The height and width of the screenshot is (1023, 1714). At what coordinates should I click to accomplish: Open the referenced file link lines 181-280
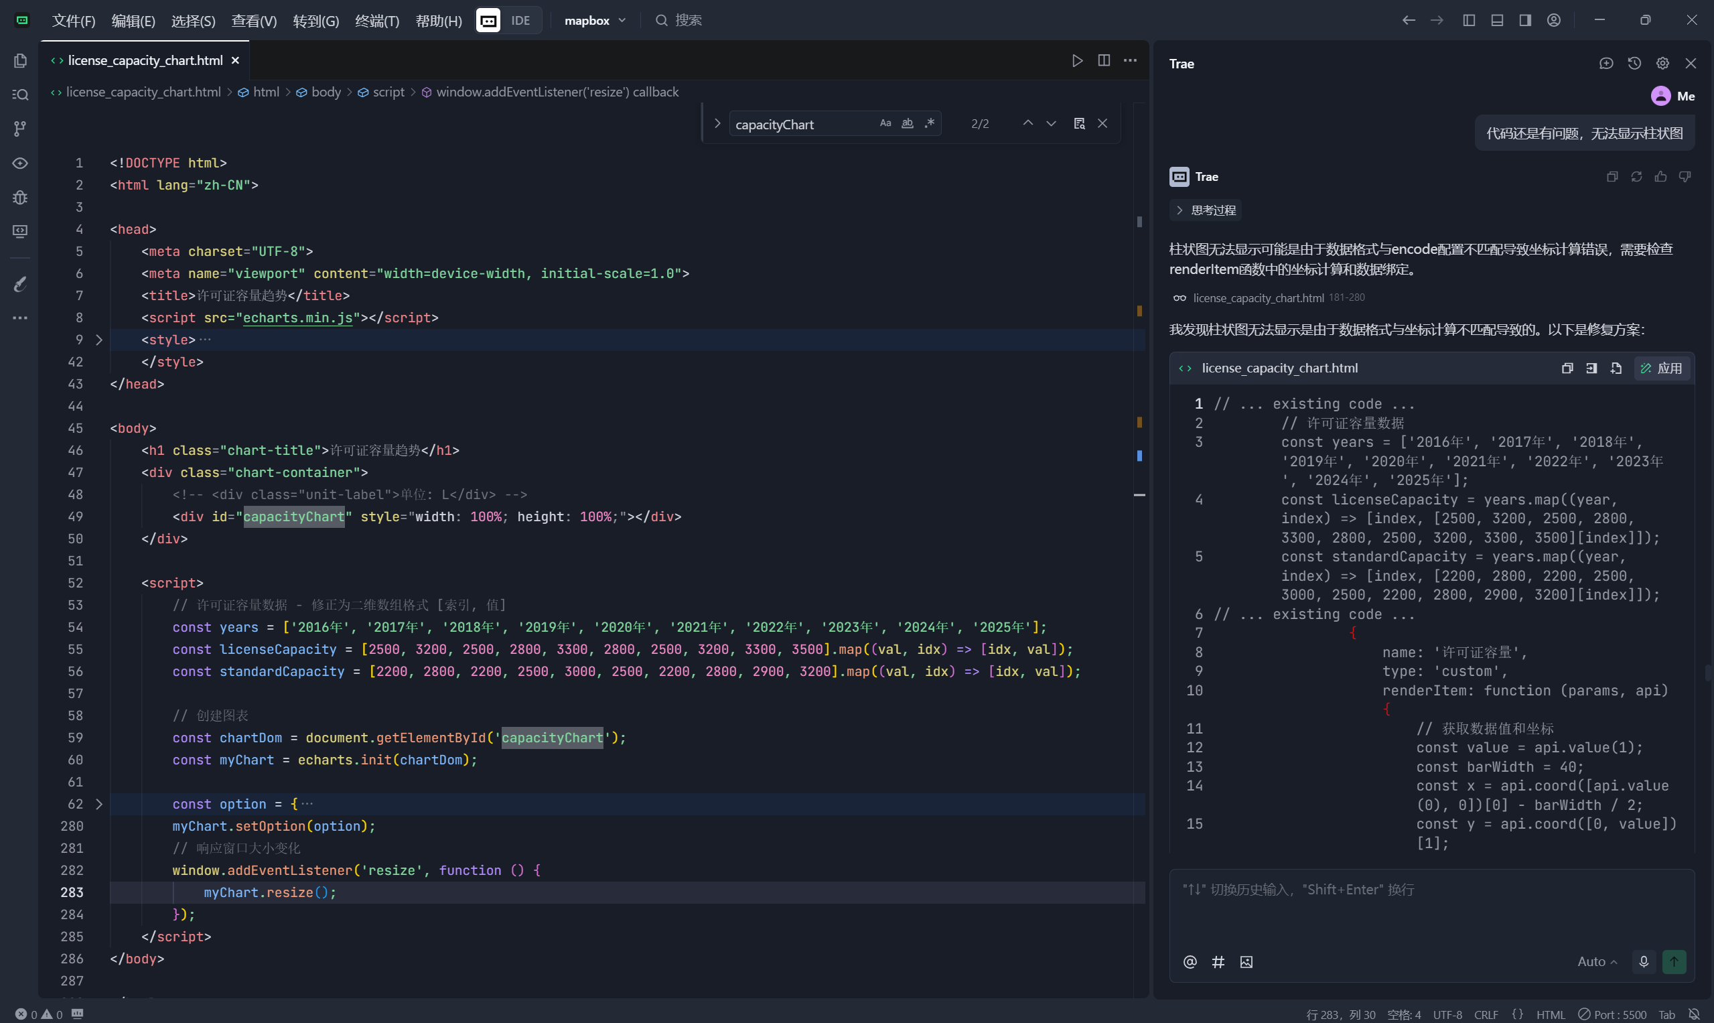tap(1268, 298)
